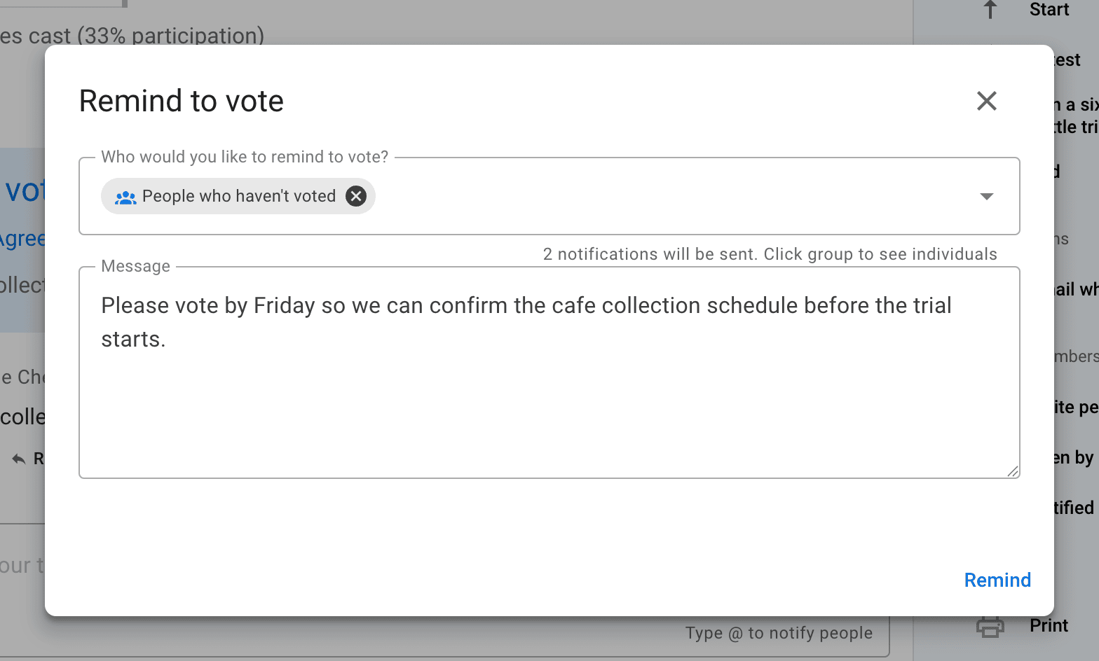Select the Start option in sidebar

click(x=1049, y=9)
